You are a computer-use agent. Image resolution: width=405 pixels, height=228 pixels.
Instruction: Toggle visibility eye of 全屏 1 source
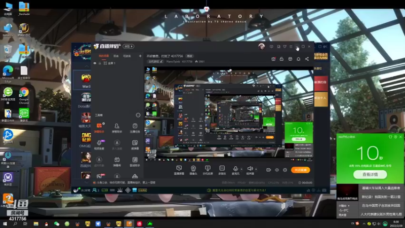[x=95, y=63]
